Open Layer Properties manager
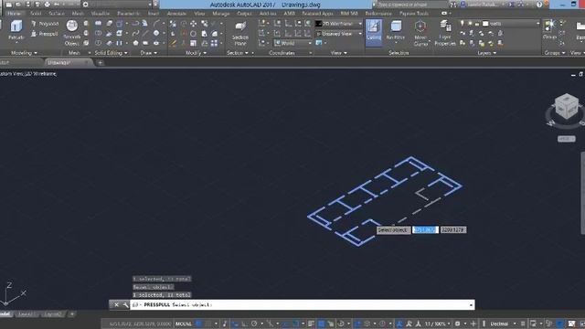The image size is (585, 329). coord(445,33)
